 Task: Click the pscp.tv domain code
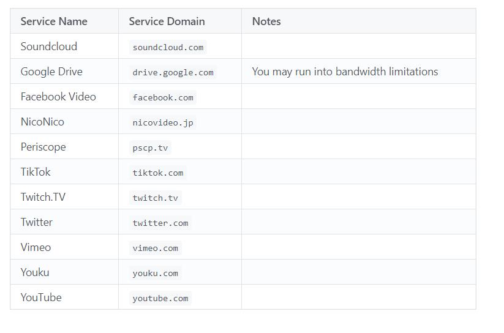click(150, 148)
